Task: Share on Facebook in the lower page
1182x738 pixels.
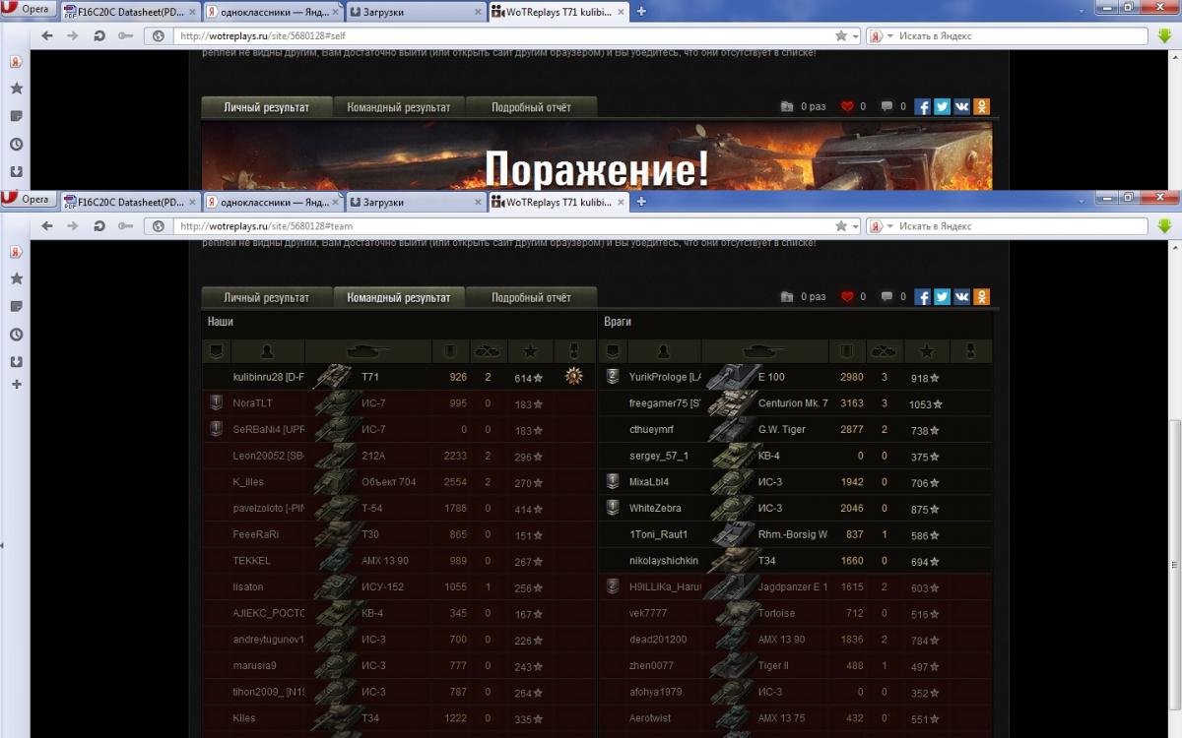Action: pos(922,297)
